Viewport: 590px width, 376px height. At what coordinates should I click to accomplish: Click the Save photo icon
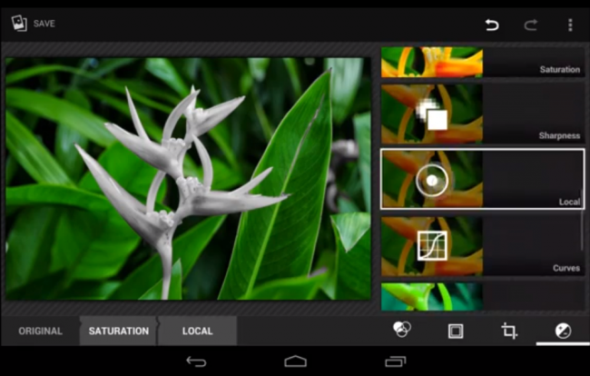tap(19, 24)
